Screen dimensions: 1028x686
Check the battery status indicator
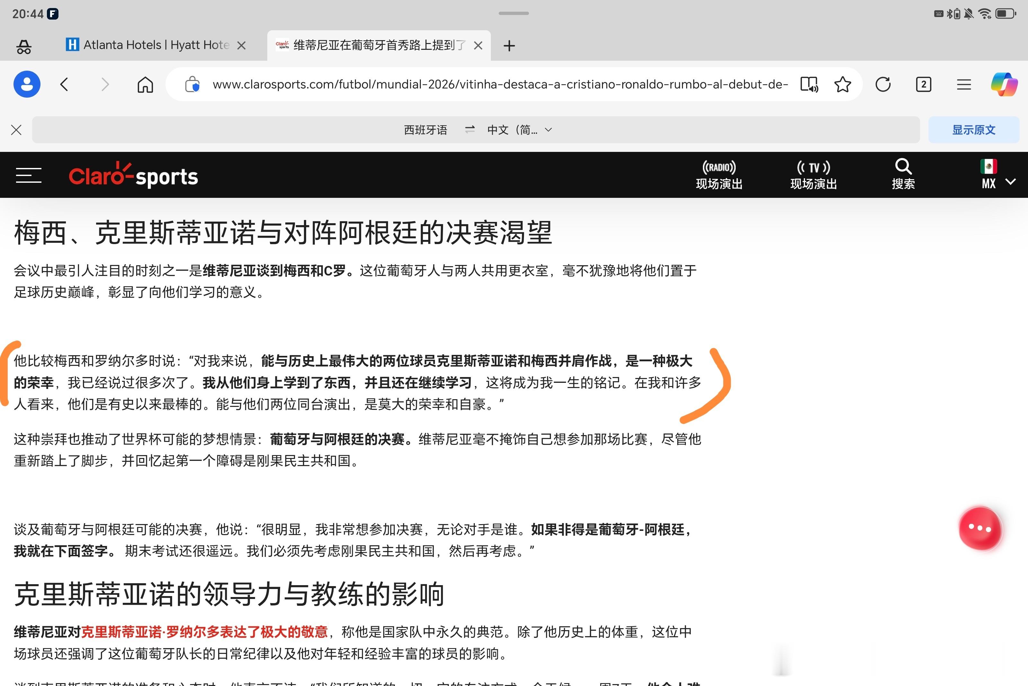(1006, 13)
